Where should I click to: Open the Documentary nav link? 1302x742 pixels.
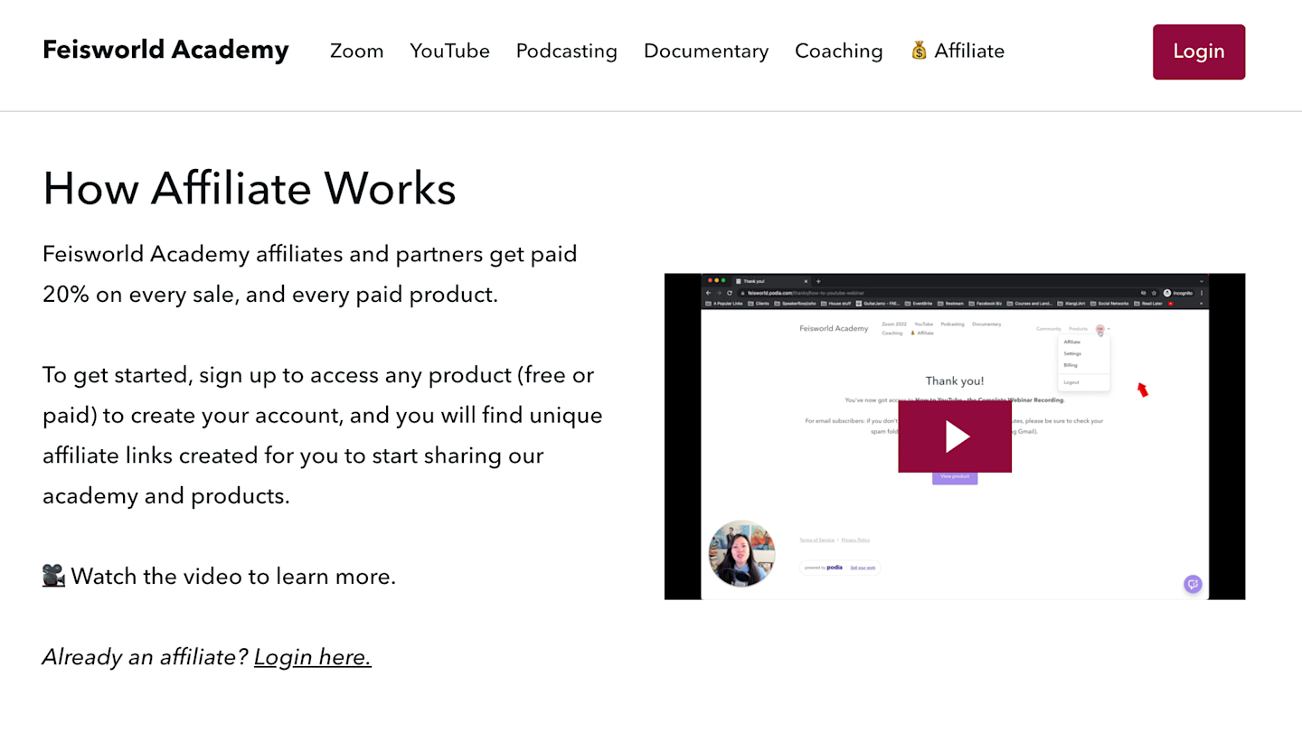(x=705, y=51)
